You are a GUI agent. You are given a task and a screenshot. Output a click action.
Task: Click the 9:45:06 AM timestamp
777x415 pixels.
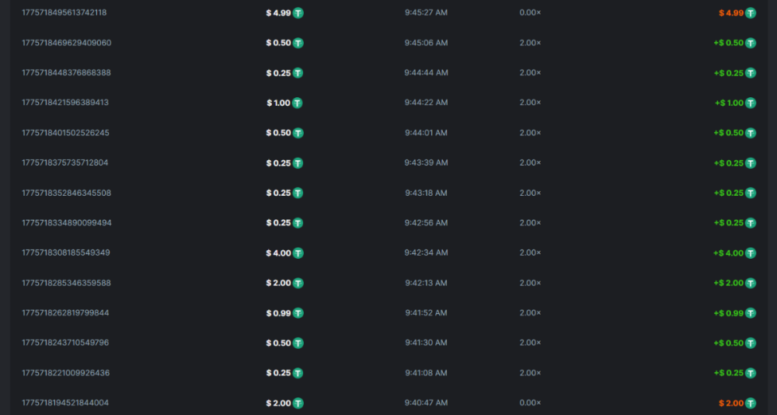pyautogui.click(x=426, y=43)
